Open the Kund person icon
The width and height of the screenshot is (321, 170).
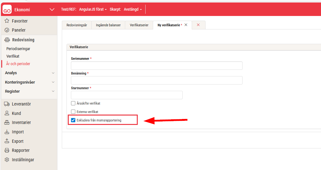pyautogui.click(x=7, y=113)
